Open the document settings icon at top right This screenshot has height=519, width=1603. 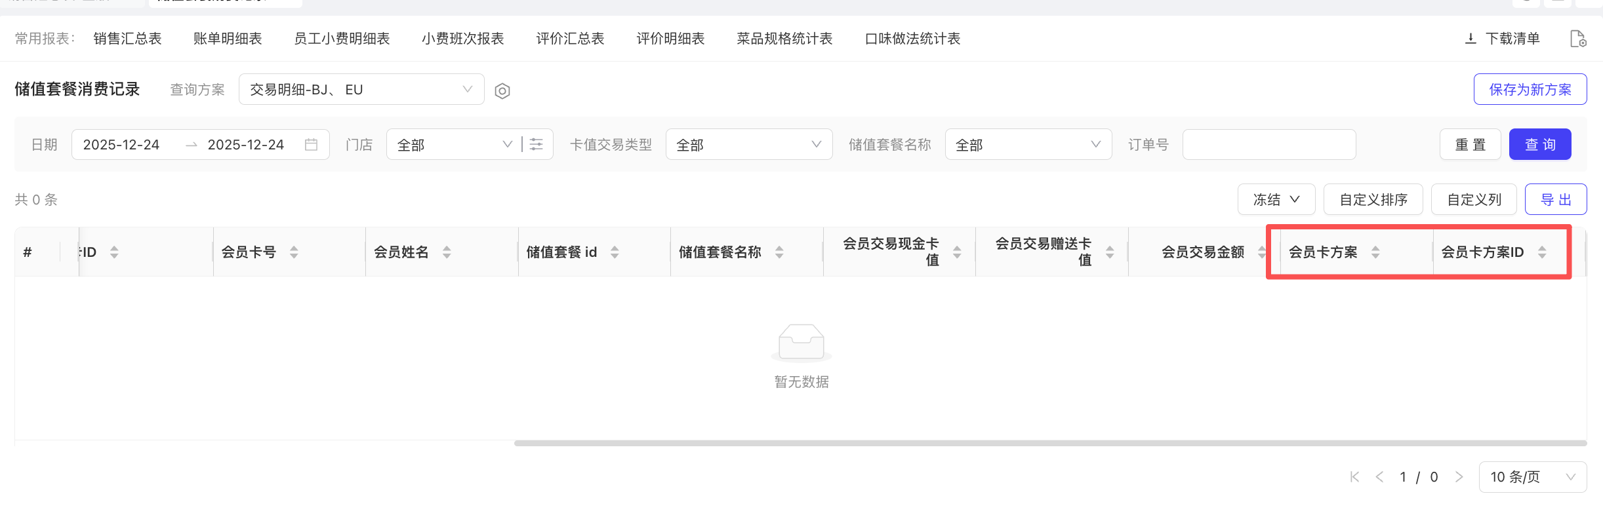click(1577, 39)
